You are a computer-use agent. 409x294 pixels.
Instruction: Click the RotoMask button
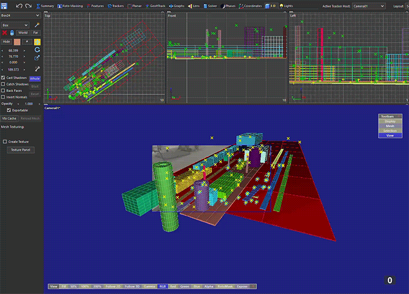point(225,287)
